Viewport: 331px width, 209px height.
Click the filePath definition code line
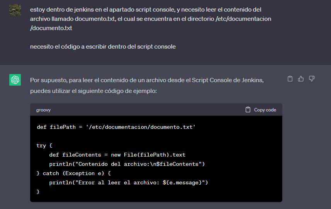[116, 127]
